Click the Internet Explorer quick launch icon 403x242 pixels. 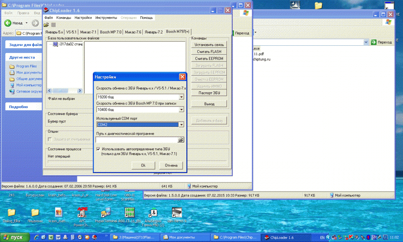click(36, 237)
